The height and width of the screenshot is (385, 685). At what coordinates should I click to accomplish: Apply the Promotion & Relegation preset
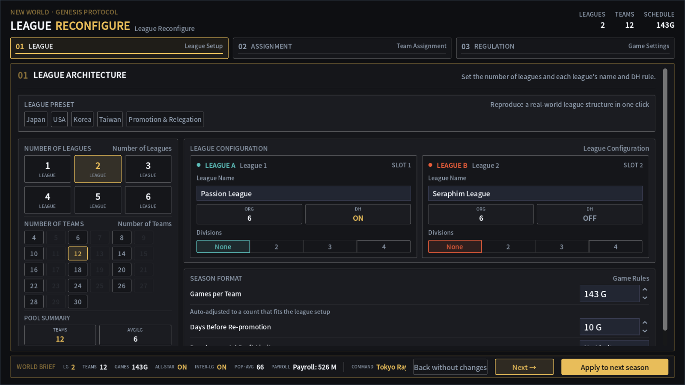(x=165, y=119)
